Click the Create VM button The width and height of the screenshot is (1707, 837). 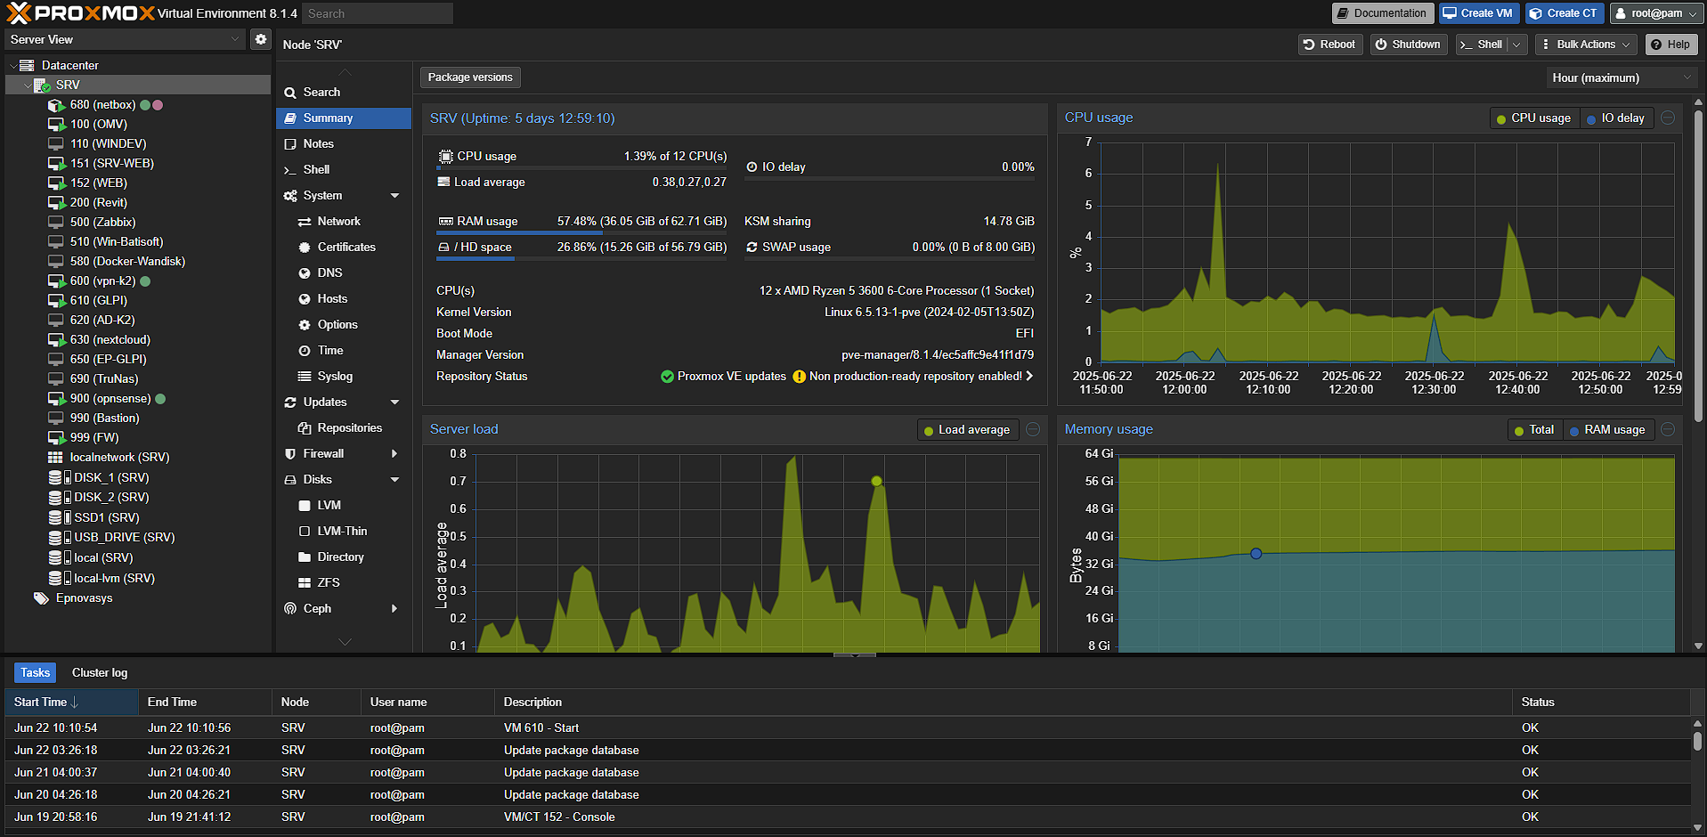point(1479,13)
